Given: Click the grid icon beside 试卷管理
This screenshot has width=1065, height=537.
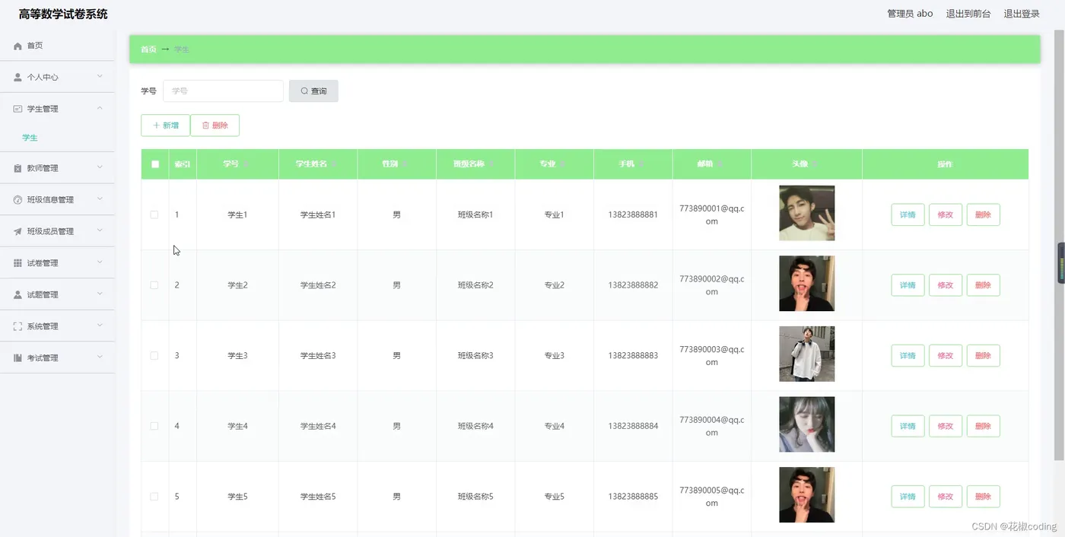Looking at the screenshot, I should pos(17,263).
